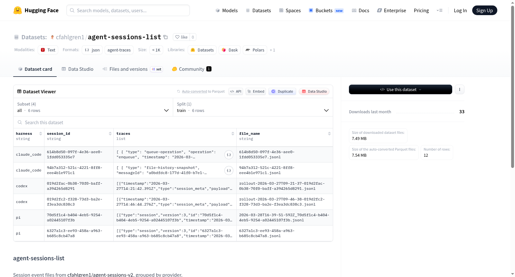Open the Datasets page in top navigation
515x277 pixels.
click(x=258, y=10)
